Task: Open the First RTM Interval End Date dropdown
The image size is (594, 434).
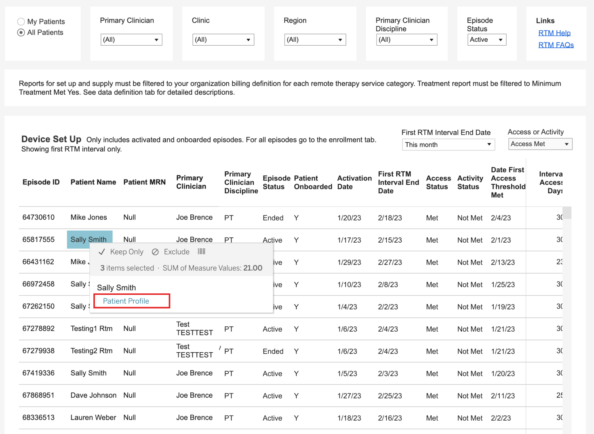Action: (x=449, y=144)
